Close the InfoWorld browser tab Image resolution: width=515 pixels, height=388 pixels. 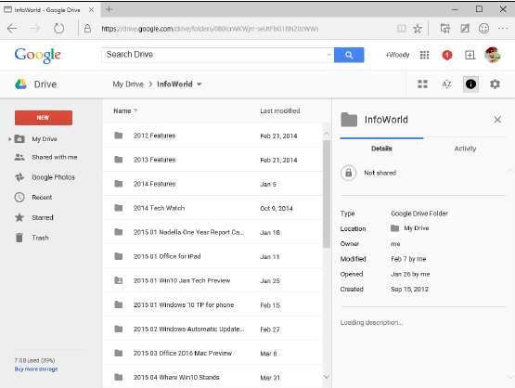[x=91, y=10]
